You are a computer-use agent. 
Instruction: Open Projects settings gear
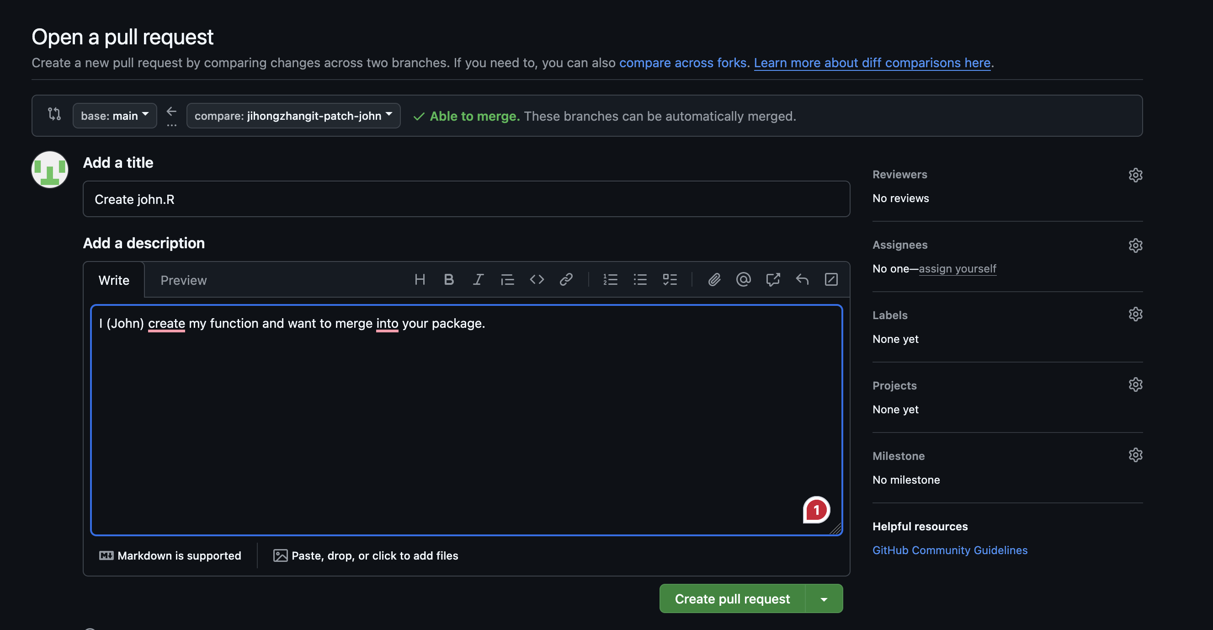tap(1135, 384)
